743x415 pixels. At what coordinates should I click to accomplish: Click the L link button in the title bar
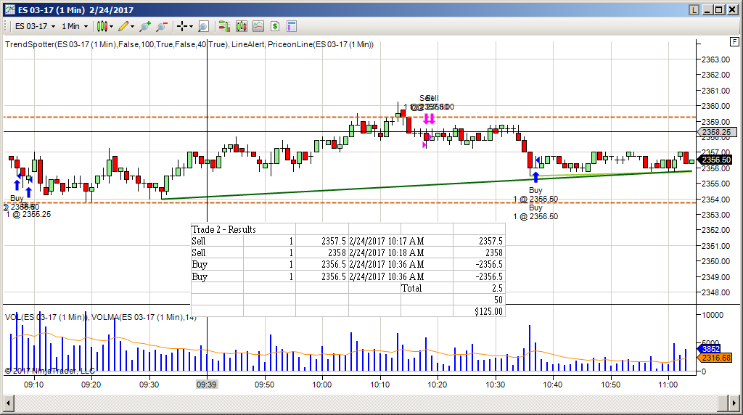694,9
